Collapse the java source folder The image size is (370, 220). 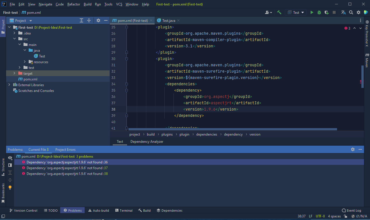pos(25,51)
